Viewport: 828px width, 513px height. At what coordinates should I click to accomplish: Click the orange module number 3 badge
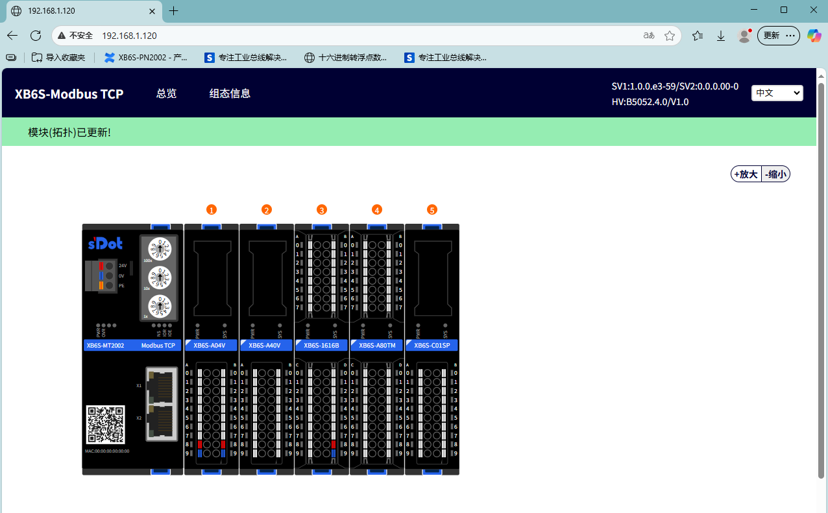coord(322,209)
